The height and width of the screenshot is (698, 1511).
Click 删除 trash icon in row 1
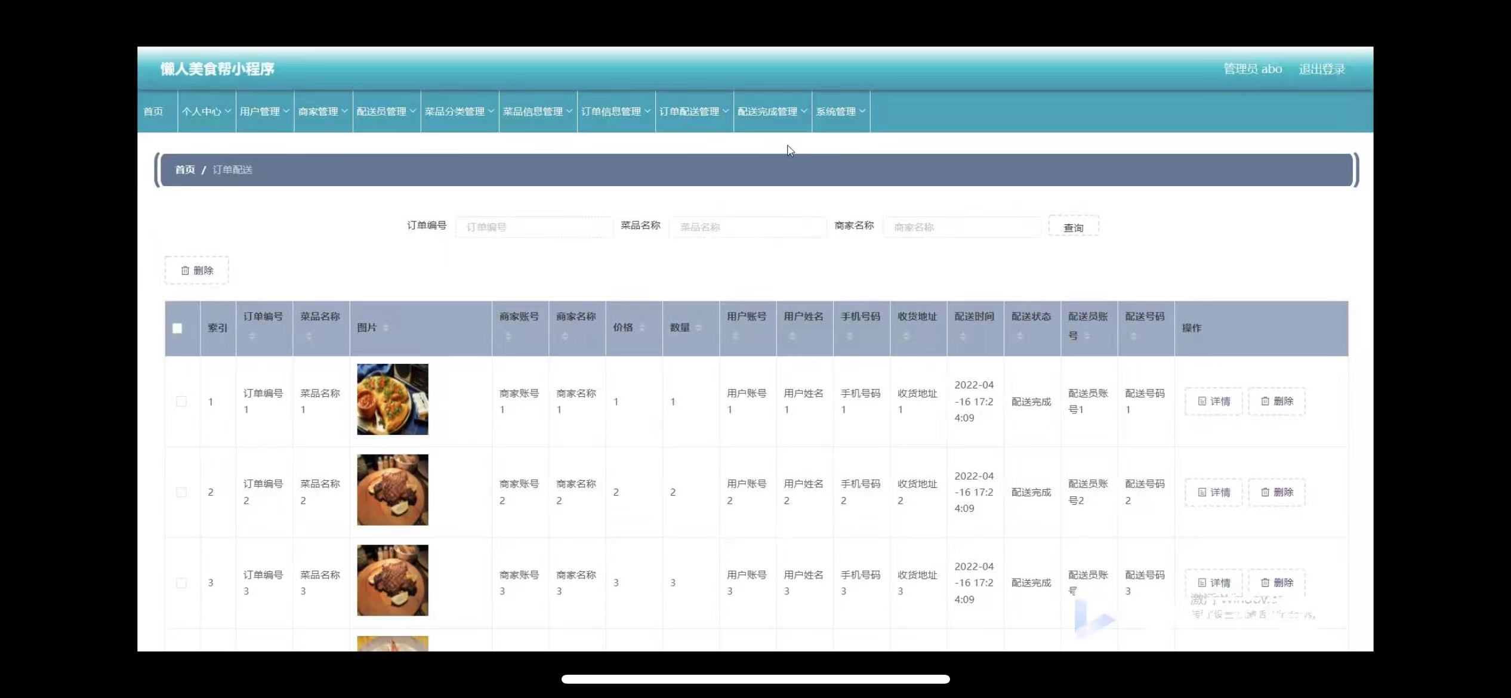tap(1265, 401)
